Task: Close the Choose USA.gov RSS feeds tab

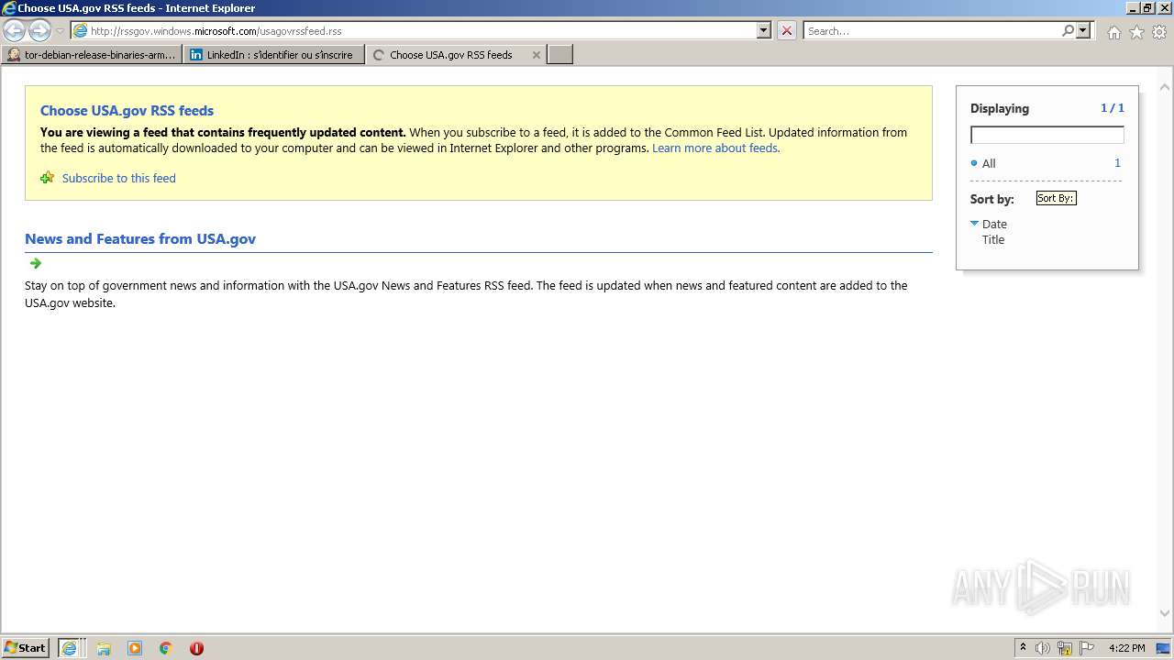Action: (537, 55)
